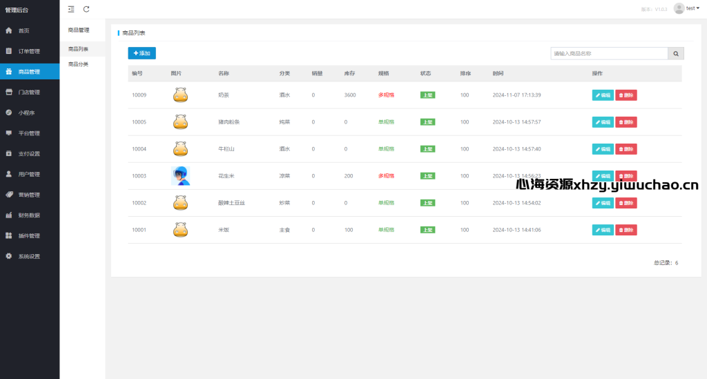Select 商品列表 in the submenu
The image size is (707, 379).
click(x=78, y=49)
